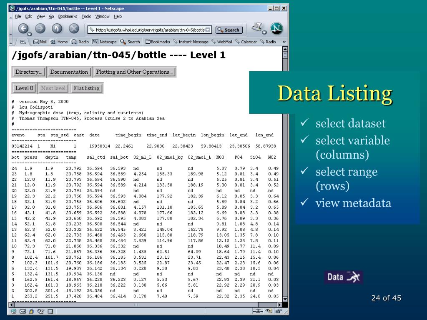Go back with the Back arrow button
This screenshot has height=320, width=427.
click(23, 28)
